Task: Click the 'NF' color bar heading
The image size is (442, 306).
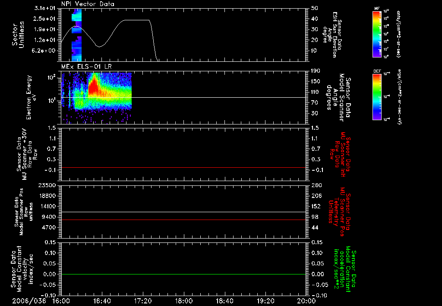Action: [377, 9]
